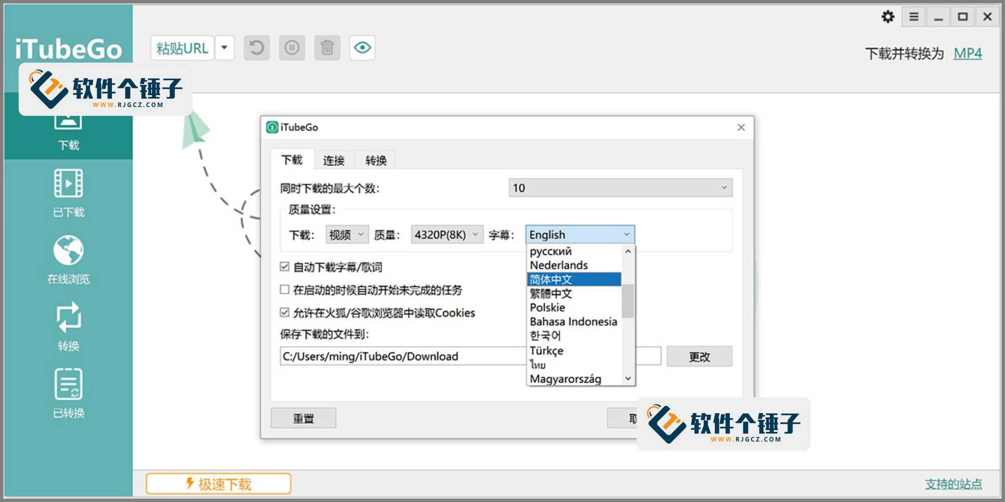This screenshot has width=1005, height=502.
Task: Close the iTubeGo settings dialog
Action: pos(741,127)
